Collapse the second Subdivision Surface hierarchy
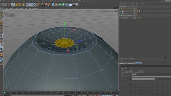171x96 pixels. tap(120, 16)
